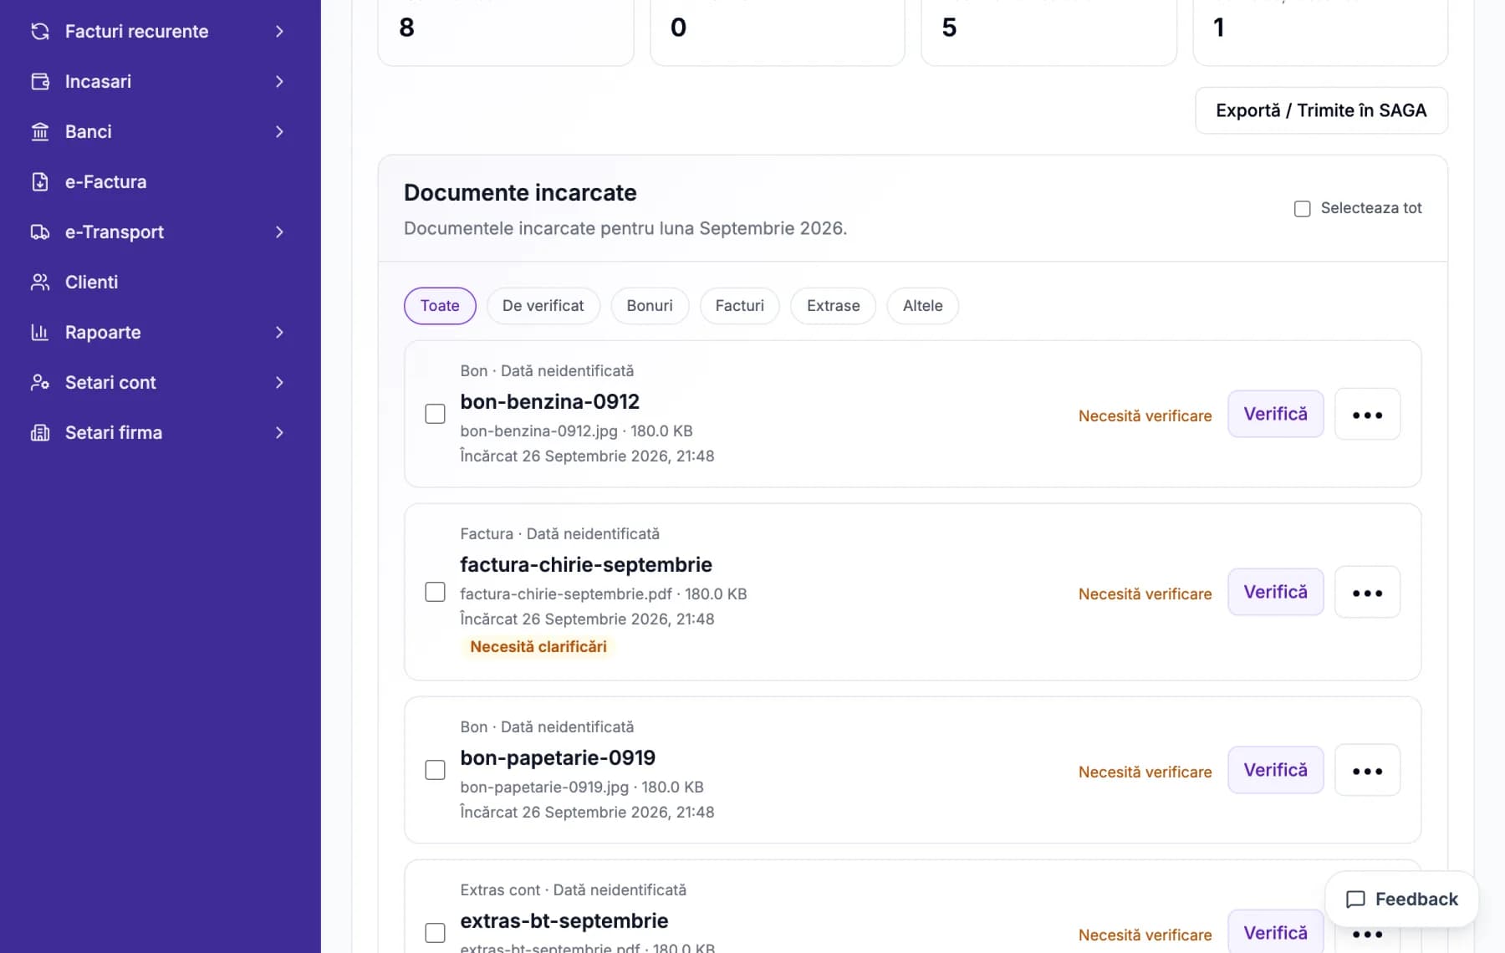Select the bon-benzina-0912 document checkbox

(435, 414)
